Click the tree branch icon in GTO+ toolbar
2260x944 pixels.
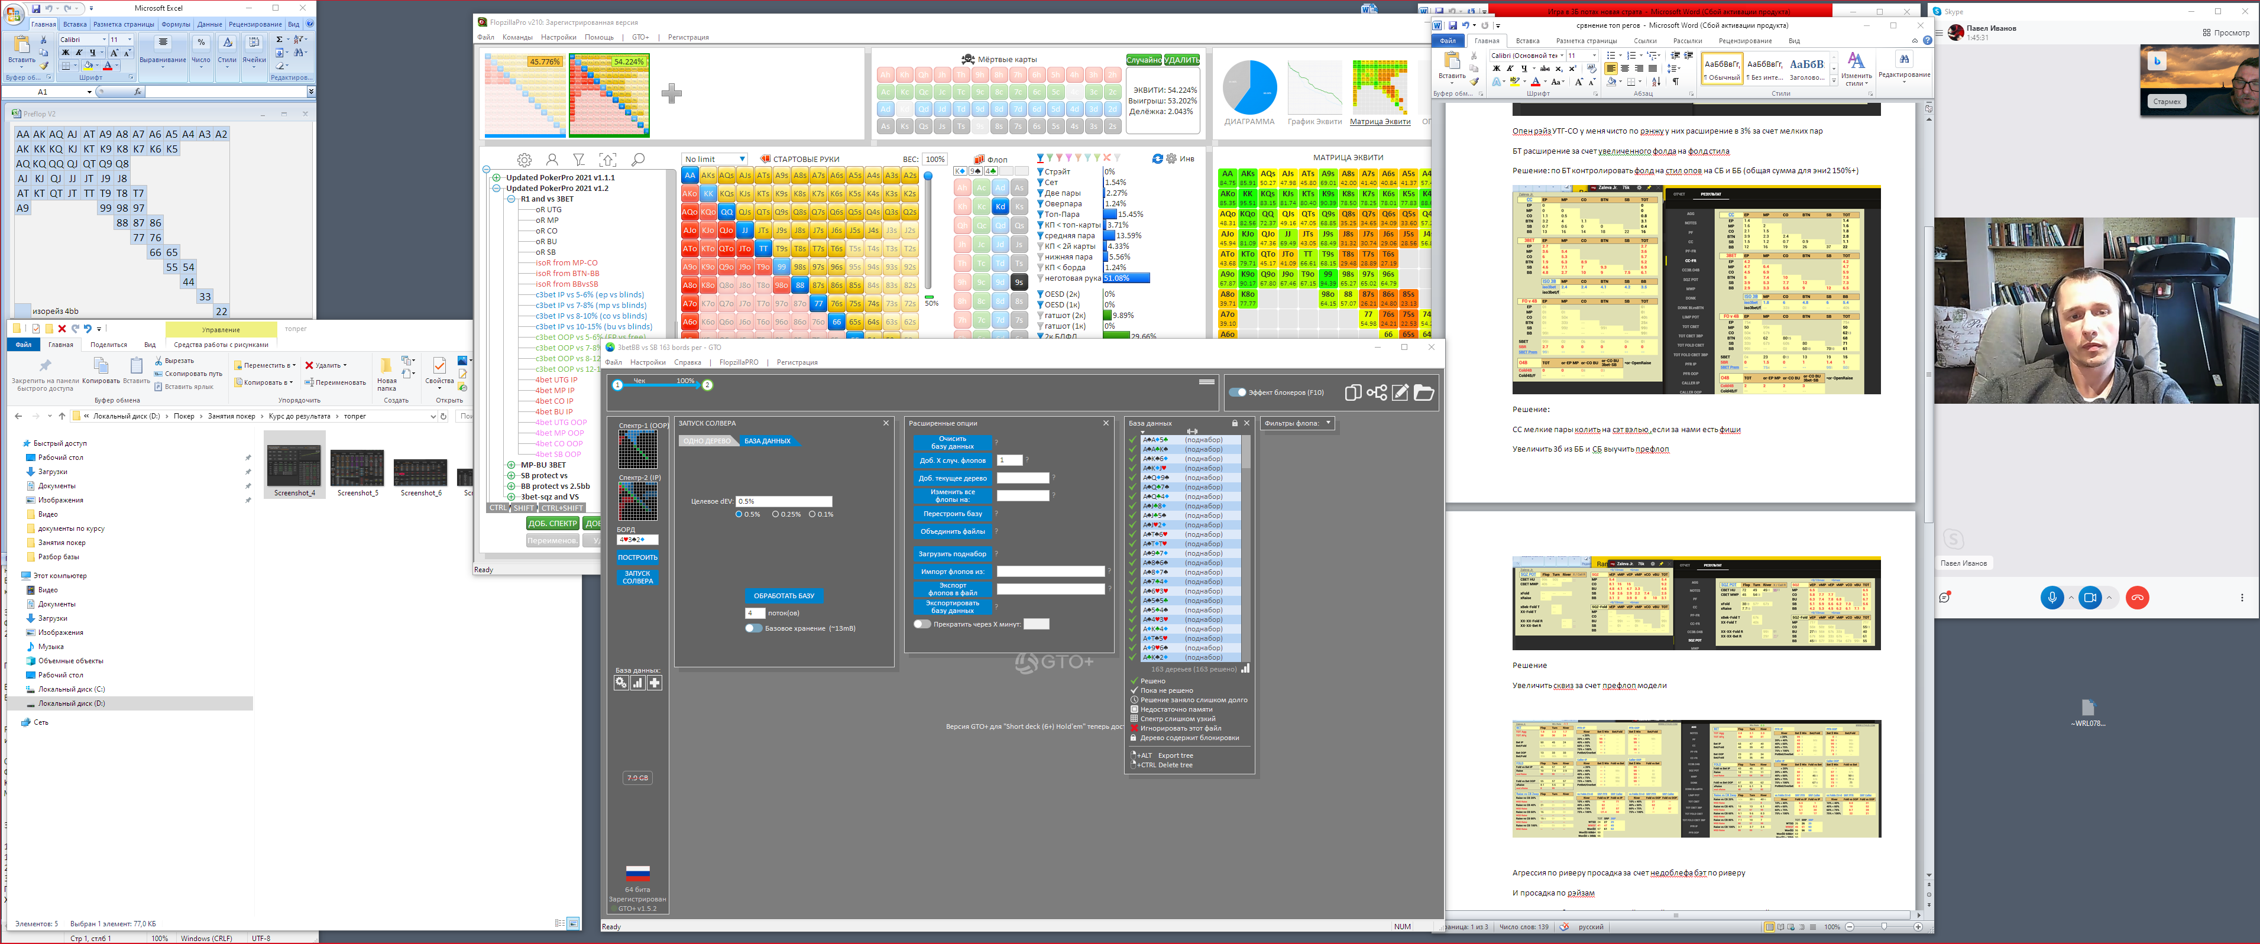pyautogui.click(x=1377, y=392)
